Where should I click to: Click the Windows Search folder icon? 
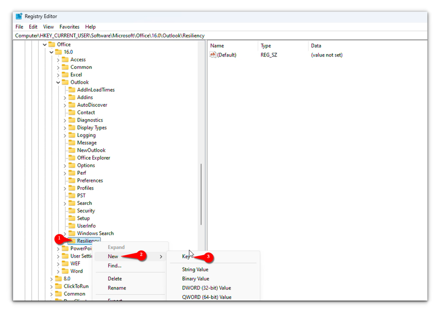coord(72,234)
